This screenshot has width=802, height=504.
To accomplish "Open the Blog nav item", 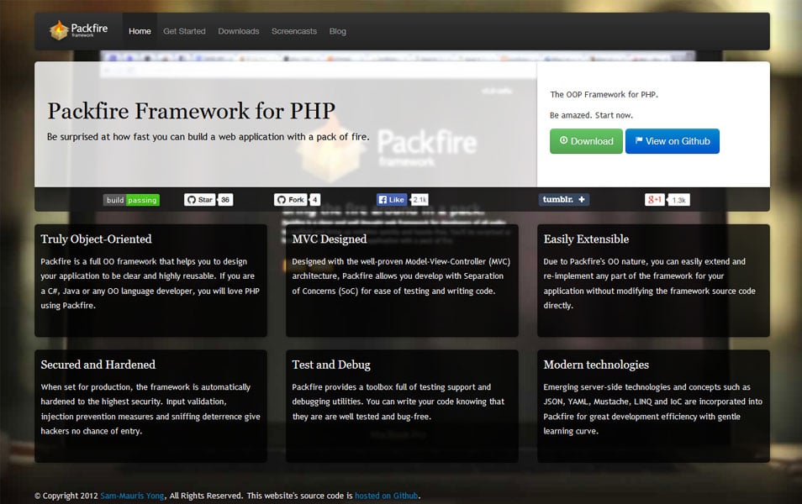I will click(338, 31).
